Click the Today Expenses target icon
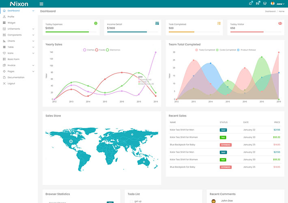Image resolution: width=288 pixels, height=203 pixels. 96,24
